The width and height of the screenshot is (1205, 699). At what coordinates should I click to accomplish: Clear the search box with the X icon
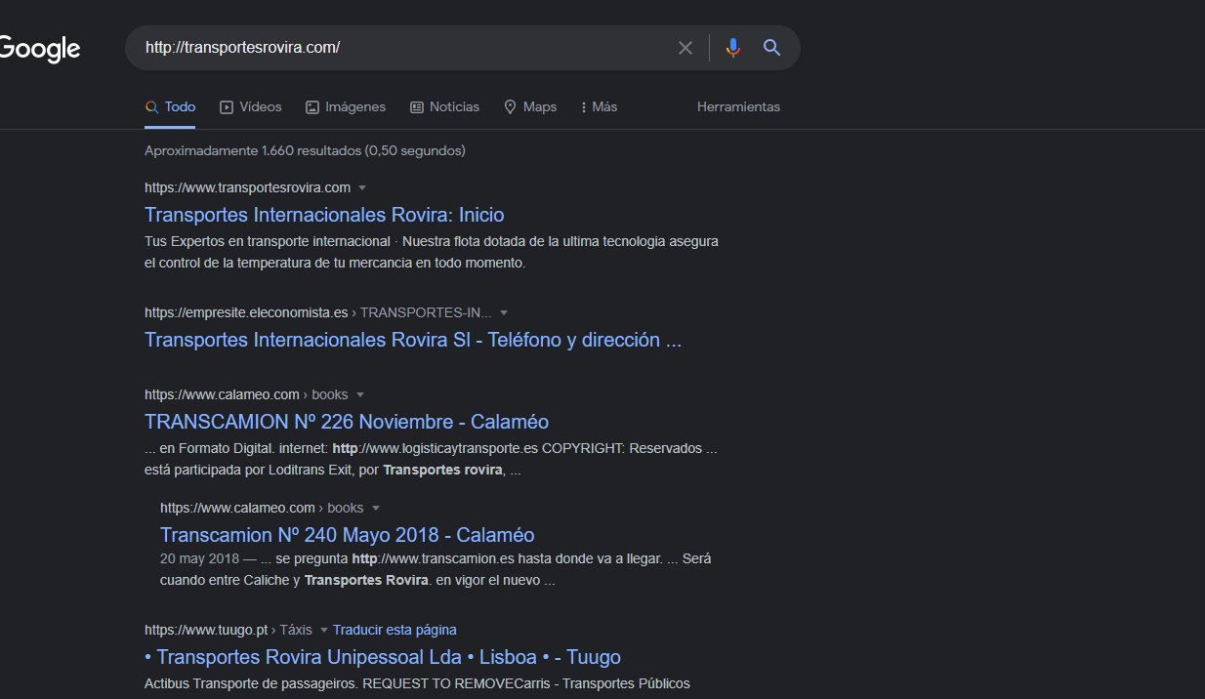[686, 48]
